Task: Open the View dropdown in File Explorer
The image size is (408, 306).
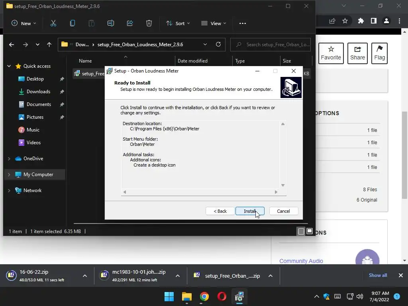Action: pyautogui.click(x=214, y=24)
